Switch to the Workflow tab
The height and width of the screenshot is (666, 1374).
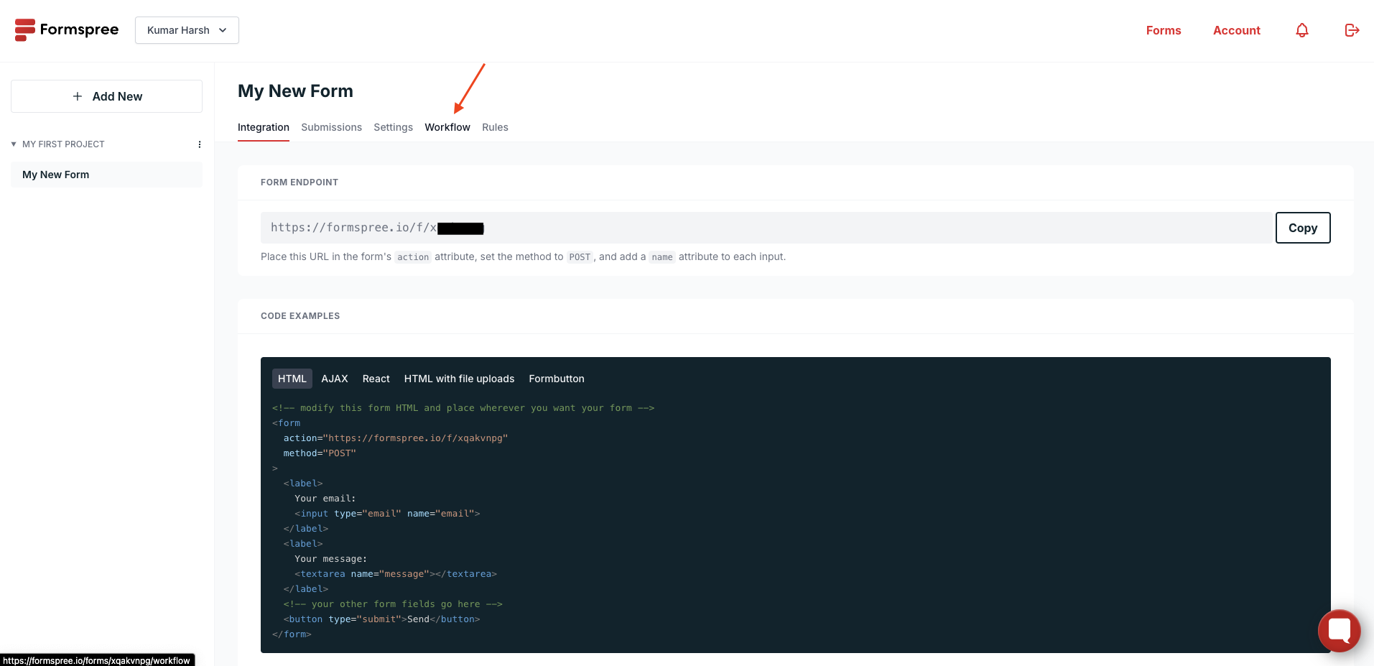point(447,127)
